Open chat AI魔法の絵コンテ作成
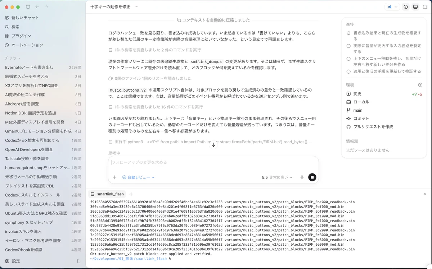 (x=43, y=95)
